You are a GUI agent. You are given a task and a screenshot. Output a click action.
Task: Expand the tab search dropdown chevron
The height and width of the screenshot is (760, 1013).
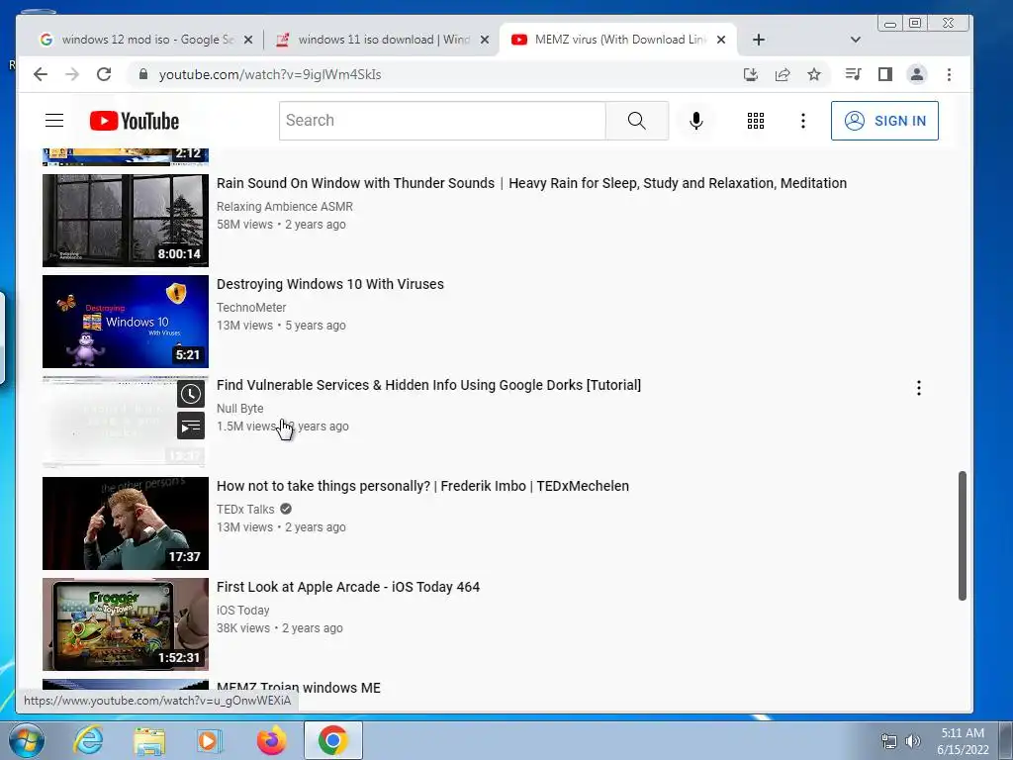tap(856, 40)
